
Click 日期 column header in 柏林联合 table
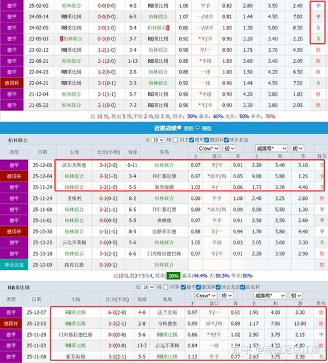(x=43, y=152)
